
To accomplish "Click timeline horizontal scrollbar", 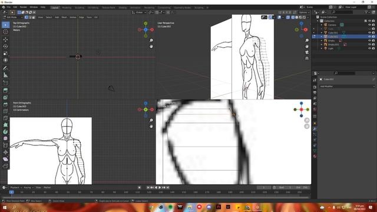I will click(x=155, y=197).
